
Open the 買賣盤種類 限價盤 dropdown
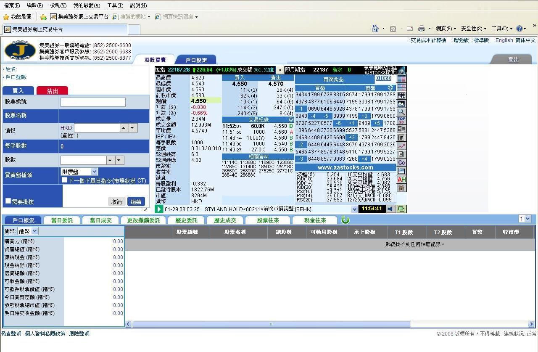click(79, 172)
